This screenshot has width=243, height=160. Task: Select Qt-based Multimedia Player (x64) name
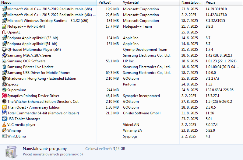coord(34,50)
